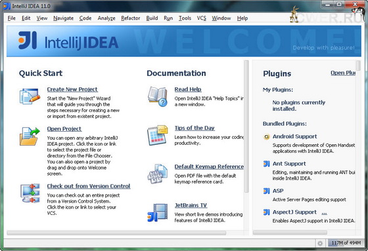
Task: Expand AspectJ Support ellipsis more link
Action: [324, 212]
